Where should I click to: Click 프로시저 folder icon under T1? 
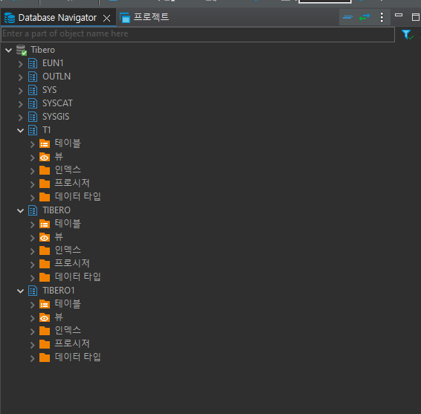coord(45,184)
